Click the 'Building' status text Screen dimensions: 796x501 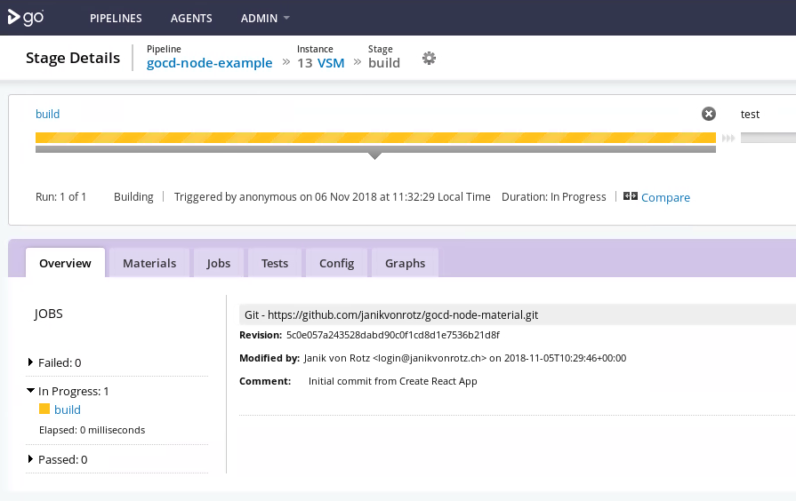point(133,196)
